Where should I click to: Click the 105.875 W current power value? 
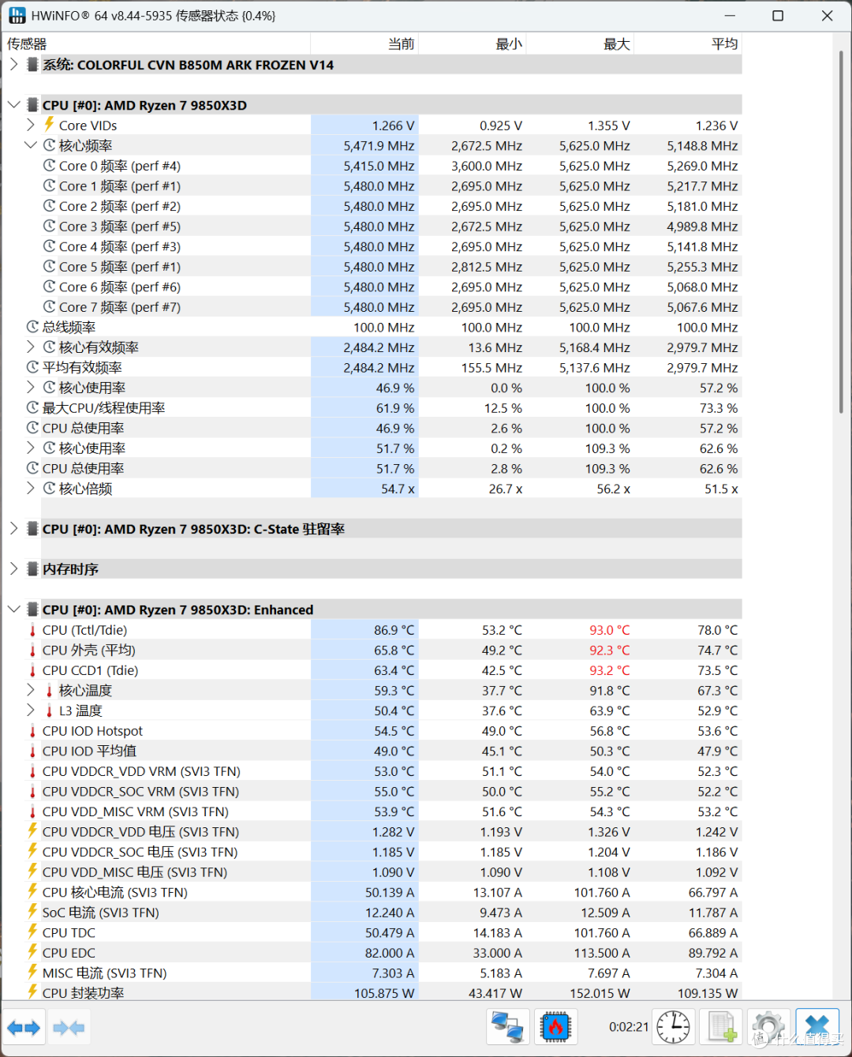click(384, 993)
